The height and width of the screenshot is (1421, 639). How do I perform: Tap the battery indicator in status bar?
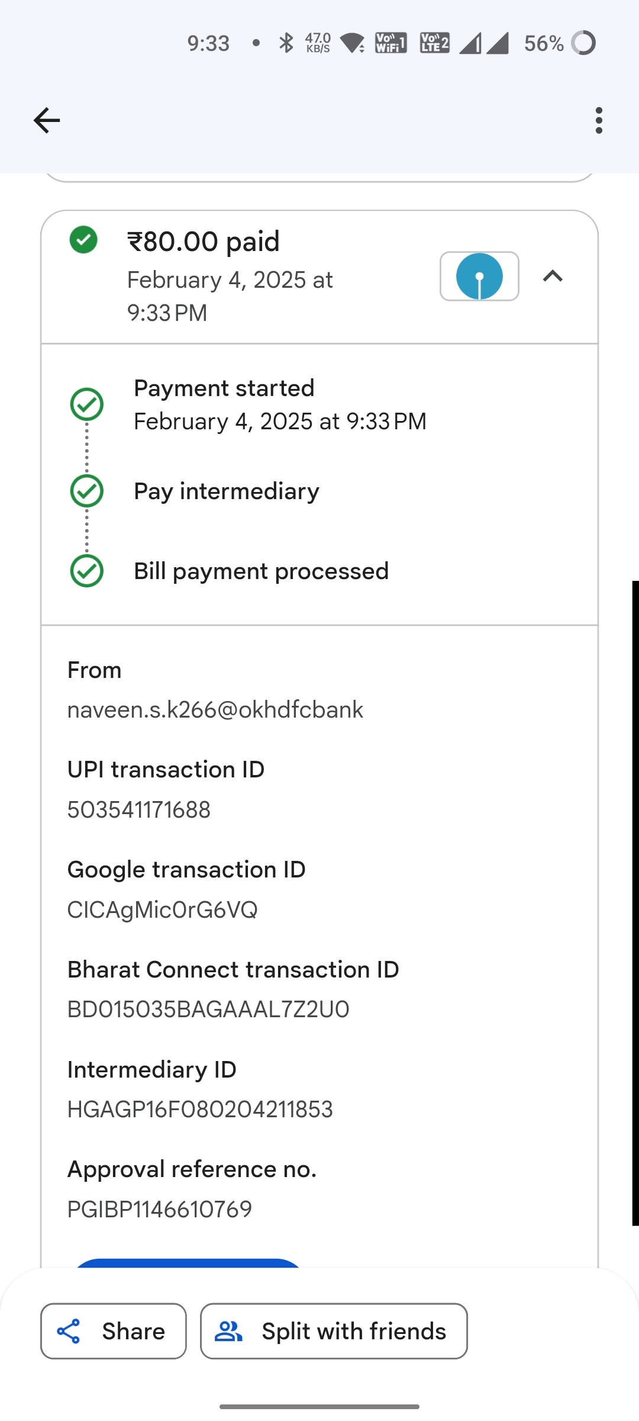pos(583,43)
